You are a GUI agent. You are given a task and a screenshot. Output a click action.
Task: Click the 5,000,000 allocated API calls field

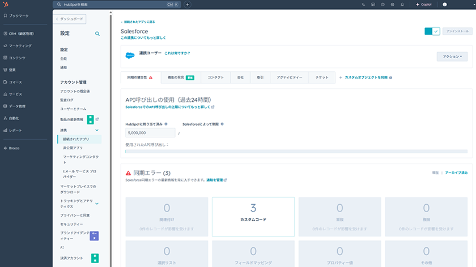(x=150, y=133)
